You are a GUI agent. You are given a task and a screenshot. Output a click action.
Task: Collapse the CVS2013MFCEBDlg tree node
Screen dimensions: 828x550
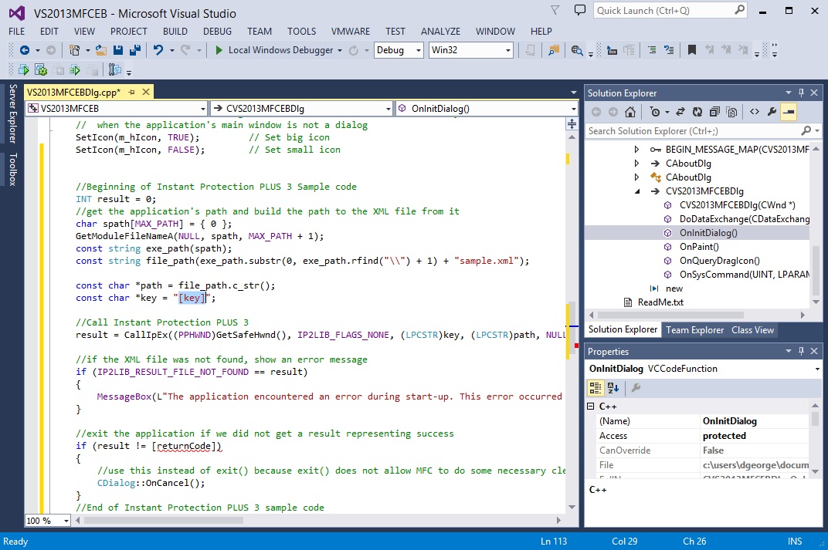(636, 191)
